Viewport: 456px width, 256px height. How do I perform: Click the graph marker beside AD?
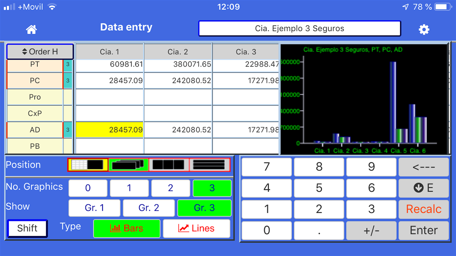click(68, 130)
